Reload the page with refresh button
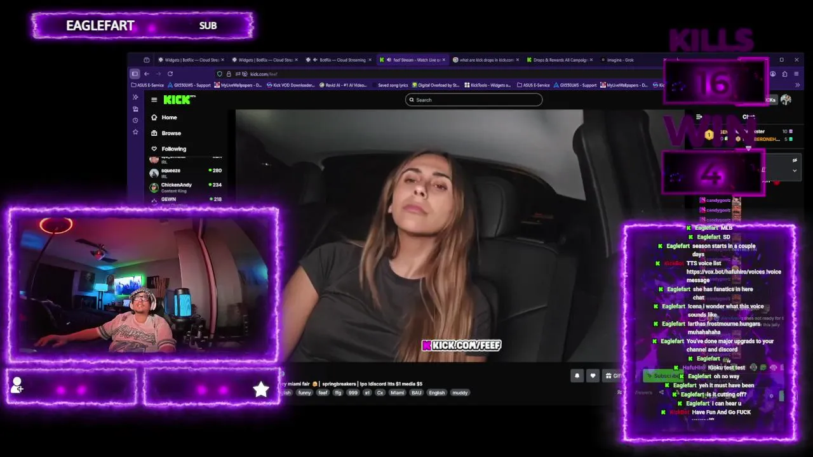813x457 pixels. tap(170, 74)
